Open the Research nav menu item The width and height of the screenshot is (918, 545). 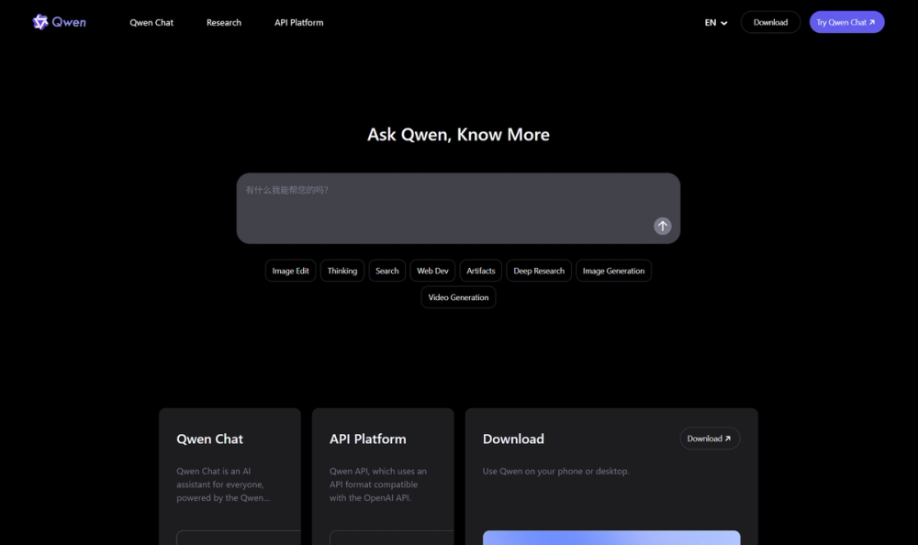click(224, 22)
